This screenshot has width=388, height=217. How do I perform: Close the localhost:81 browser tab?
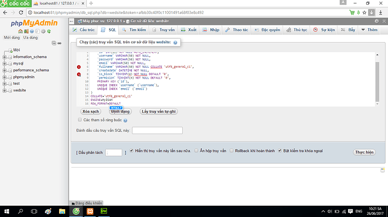point(83,3)
